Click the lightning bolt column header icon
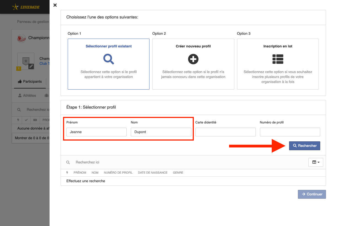The height and width of the screenshot is (226, 337). click(x=67, y=173)
